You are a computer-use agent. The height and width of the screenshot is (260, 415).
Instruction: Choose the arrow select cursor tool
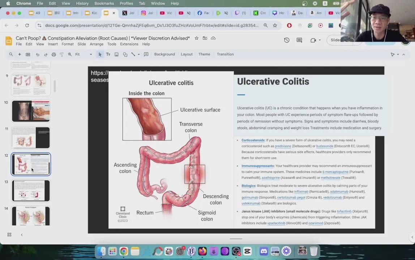tap(100, 55)
